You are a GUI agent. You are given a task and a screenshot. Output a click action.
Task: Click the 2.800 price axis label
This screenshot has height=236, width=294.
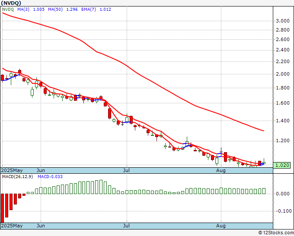click(283, 30)
